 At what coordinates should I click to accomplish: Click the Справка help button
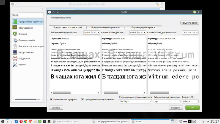(x=56, y=108)
